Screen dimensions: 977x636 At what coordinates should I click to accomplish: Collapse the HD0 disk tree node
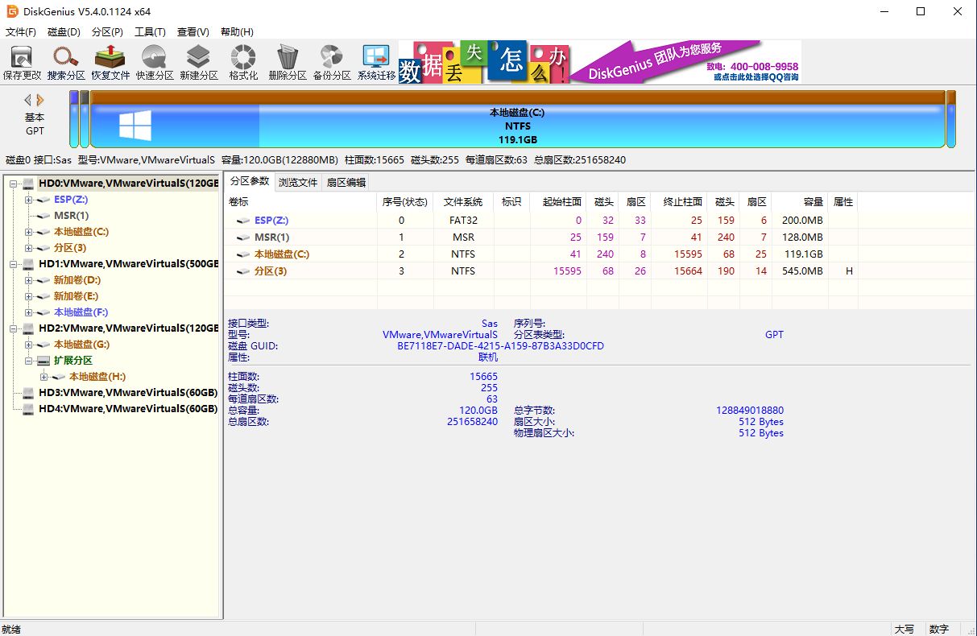click(x=14, y=184)
